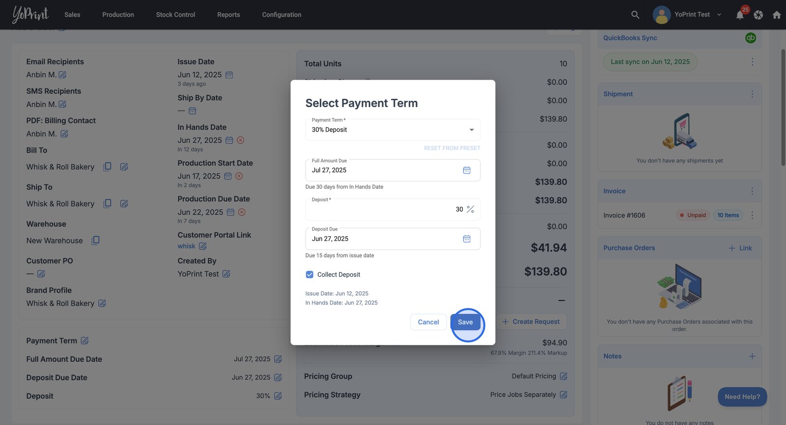Clear the In Hands Date

coord(241,140)
